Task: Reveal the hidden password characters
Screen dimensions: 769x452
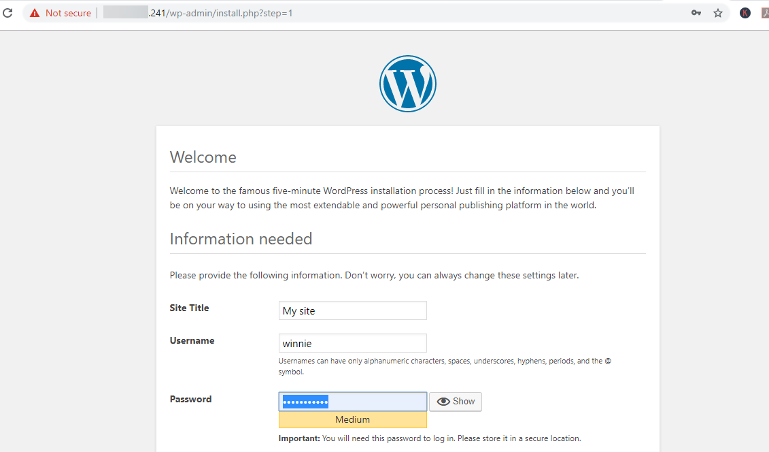Action: click(x=455, y=402)
